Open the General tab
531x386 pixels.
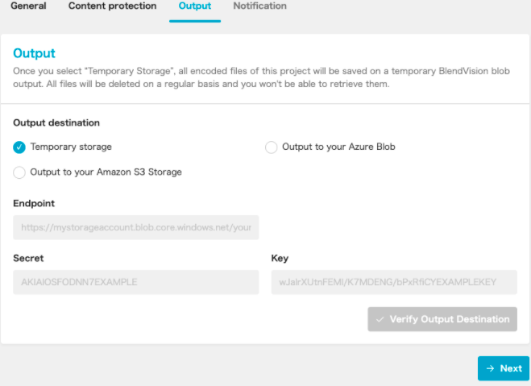pyautogui.click(x=28, y=6)
